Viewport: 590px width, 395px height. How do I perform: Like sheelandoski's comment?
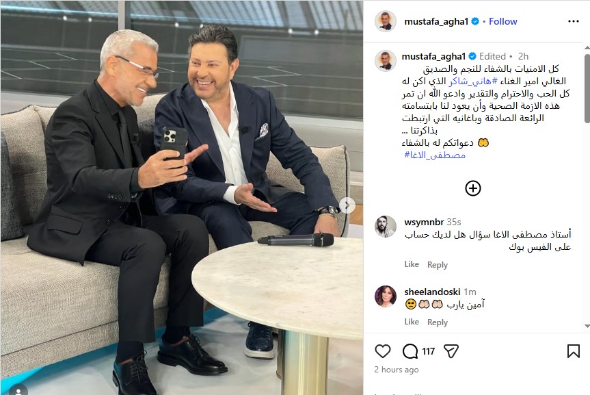[412, 322]
